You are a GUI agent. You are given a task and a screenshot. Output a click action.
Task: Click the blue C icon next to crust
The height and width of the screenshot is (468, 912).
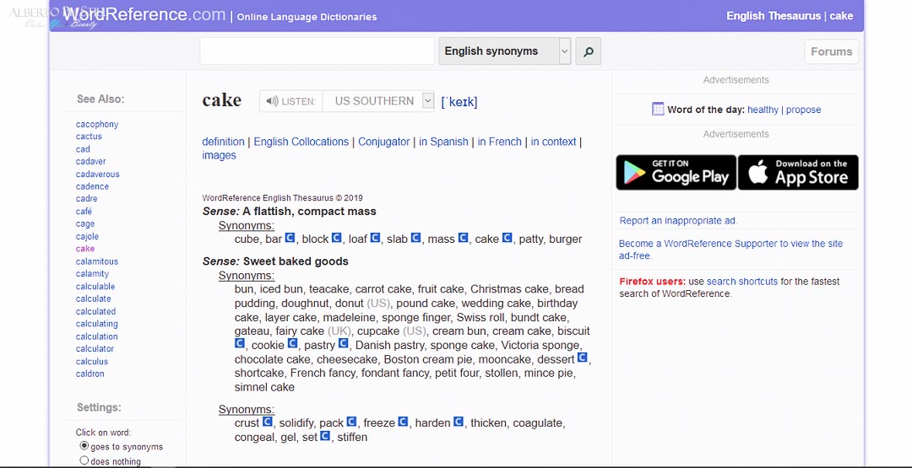pos(267,422)
